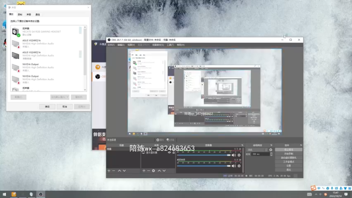Click the Exit button in OBS Controls
This screenshot has height=198, width=352.
tap(289, 170)
